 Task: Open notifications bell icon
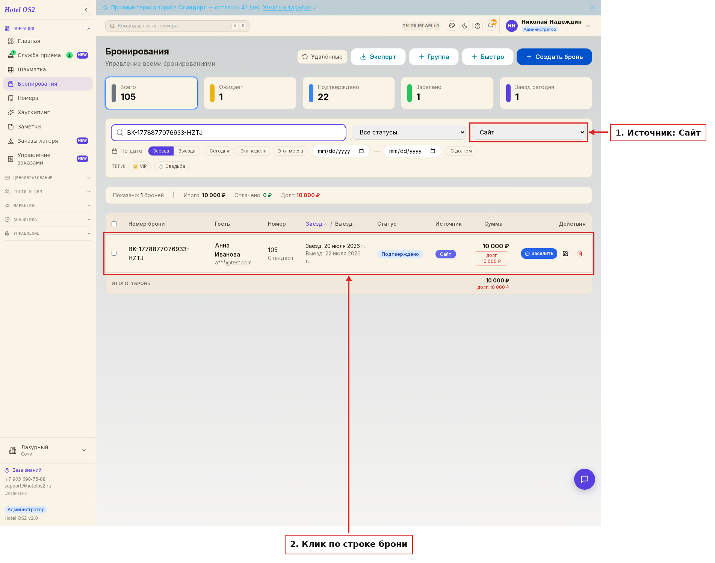(490, 26)
